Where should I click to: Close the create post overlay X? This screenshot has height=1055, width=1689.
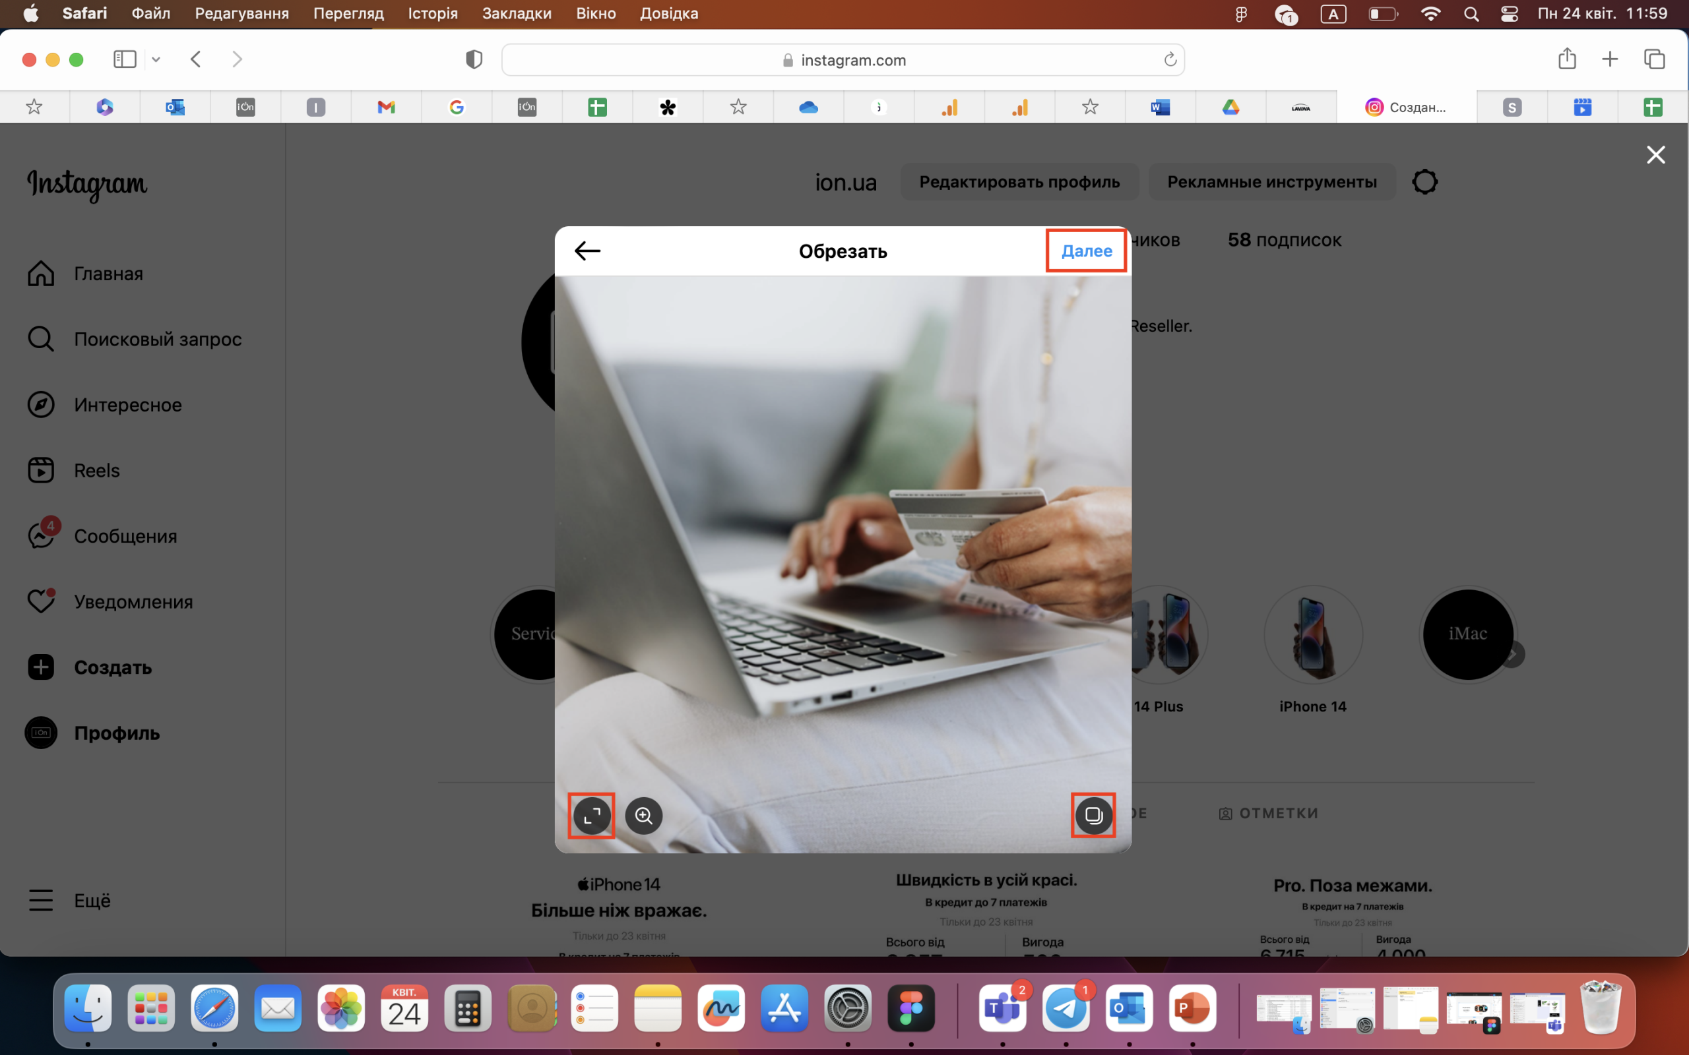click(1655, 155)
